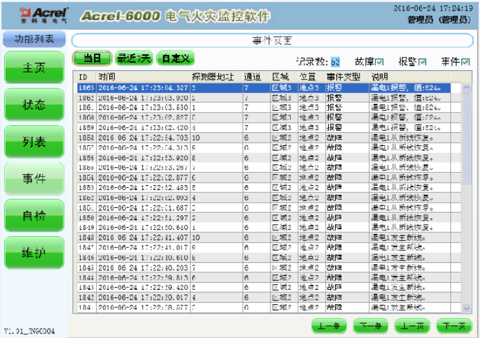Toggle the 事件 event filter checkbox
This screenshot has height=338, width=480.
tap(466, 62)
